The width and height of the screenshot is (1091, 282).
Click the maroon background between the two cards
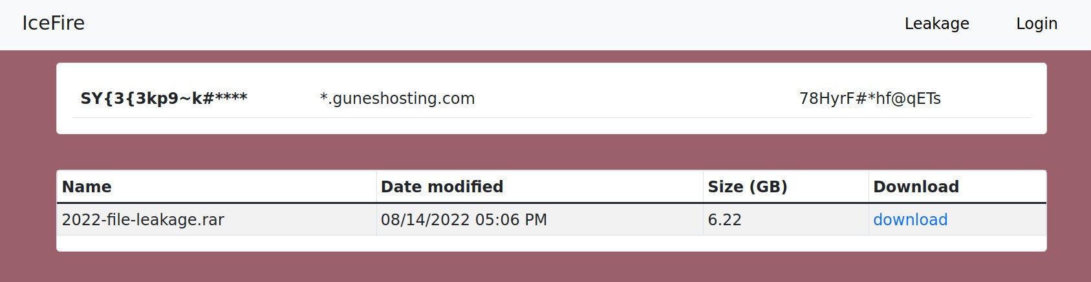[551, 152]
